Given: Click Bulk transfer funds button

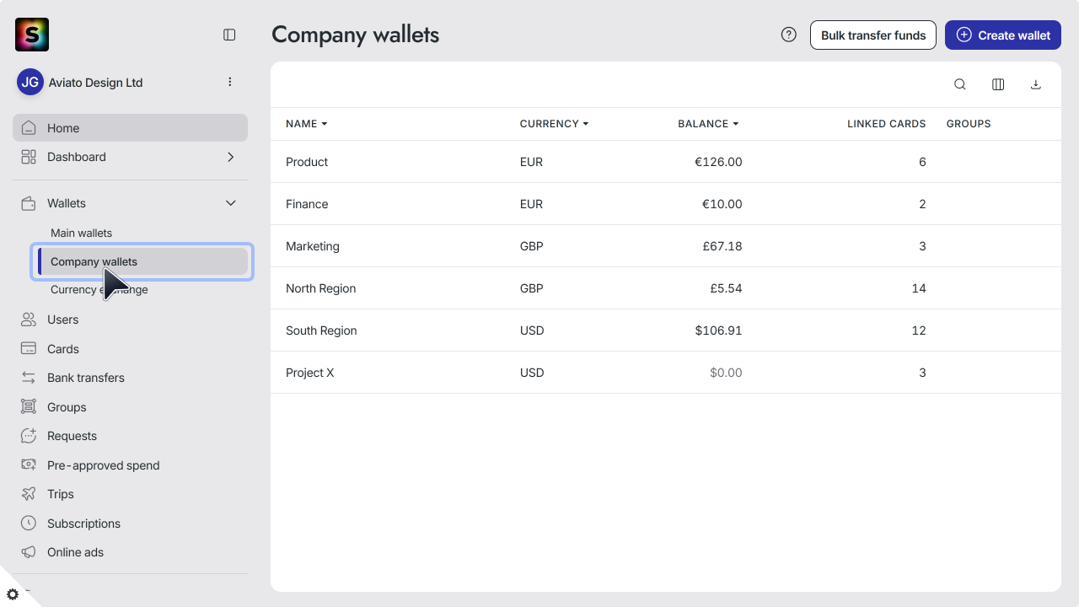Looking at the screenshot, I should (873, 35).
